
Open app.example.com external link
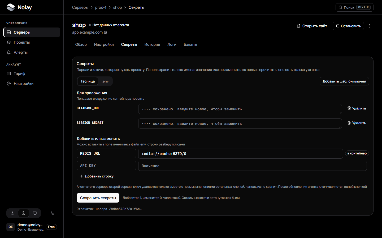90,32
